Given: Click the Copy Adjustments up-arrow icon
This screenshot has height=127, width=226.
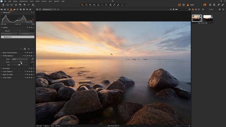Looking at the screenshot, I should [219, 5].
